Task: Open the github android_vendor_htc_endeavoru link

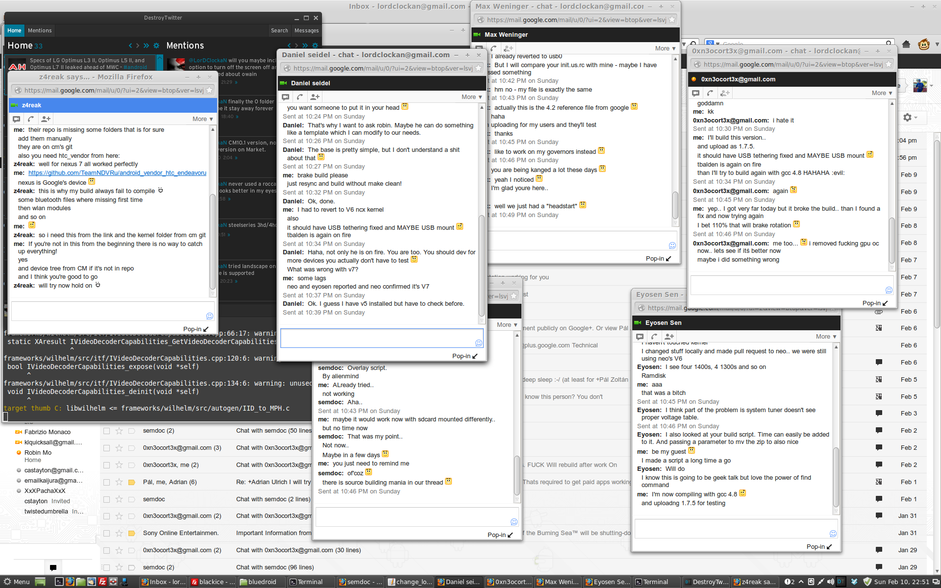Action: pos(117,173)
